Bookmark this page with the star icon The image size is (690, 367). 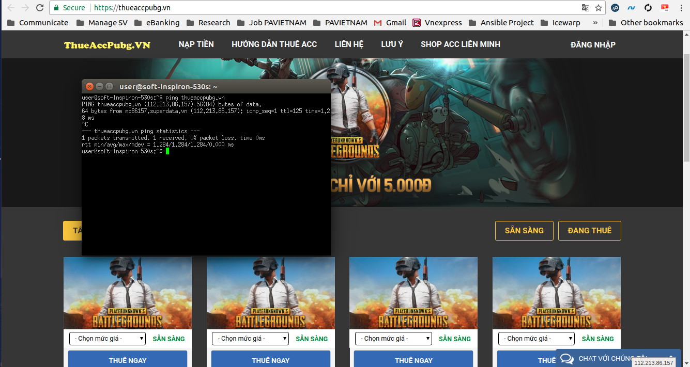[599, 8]
